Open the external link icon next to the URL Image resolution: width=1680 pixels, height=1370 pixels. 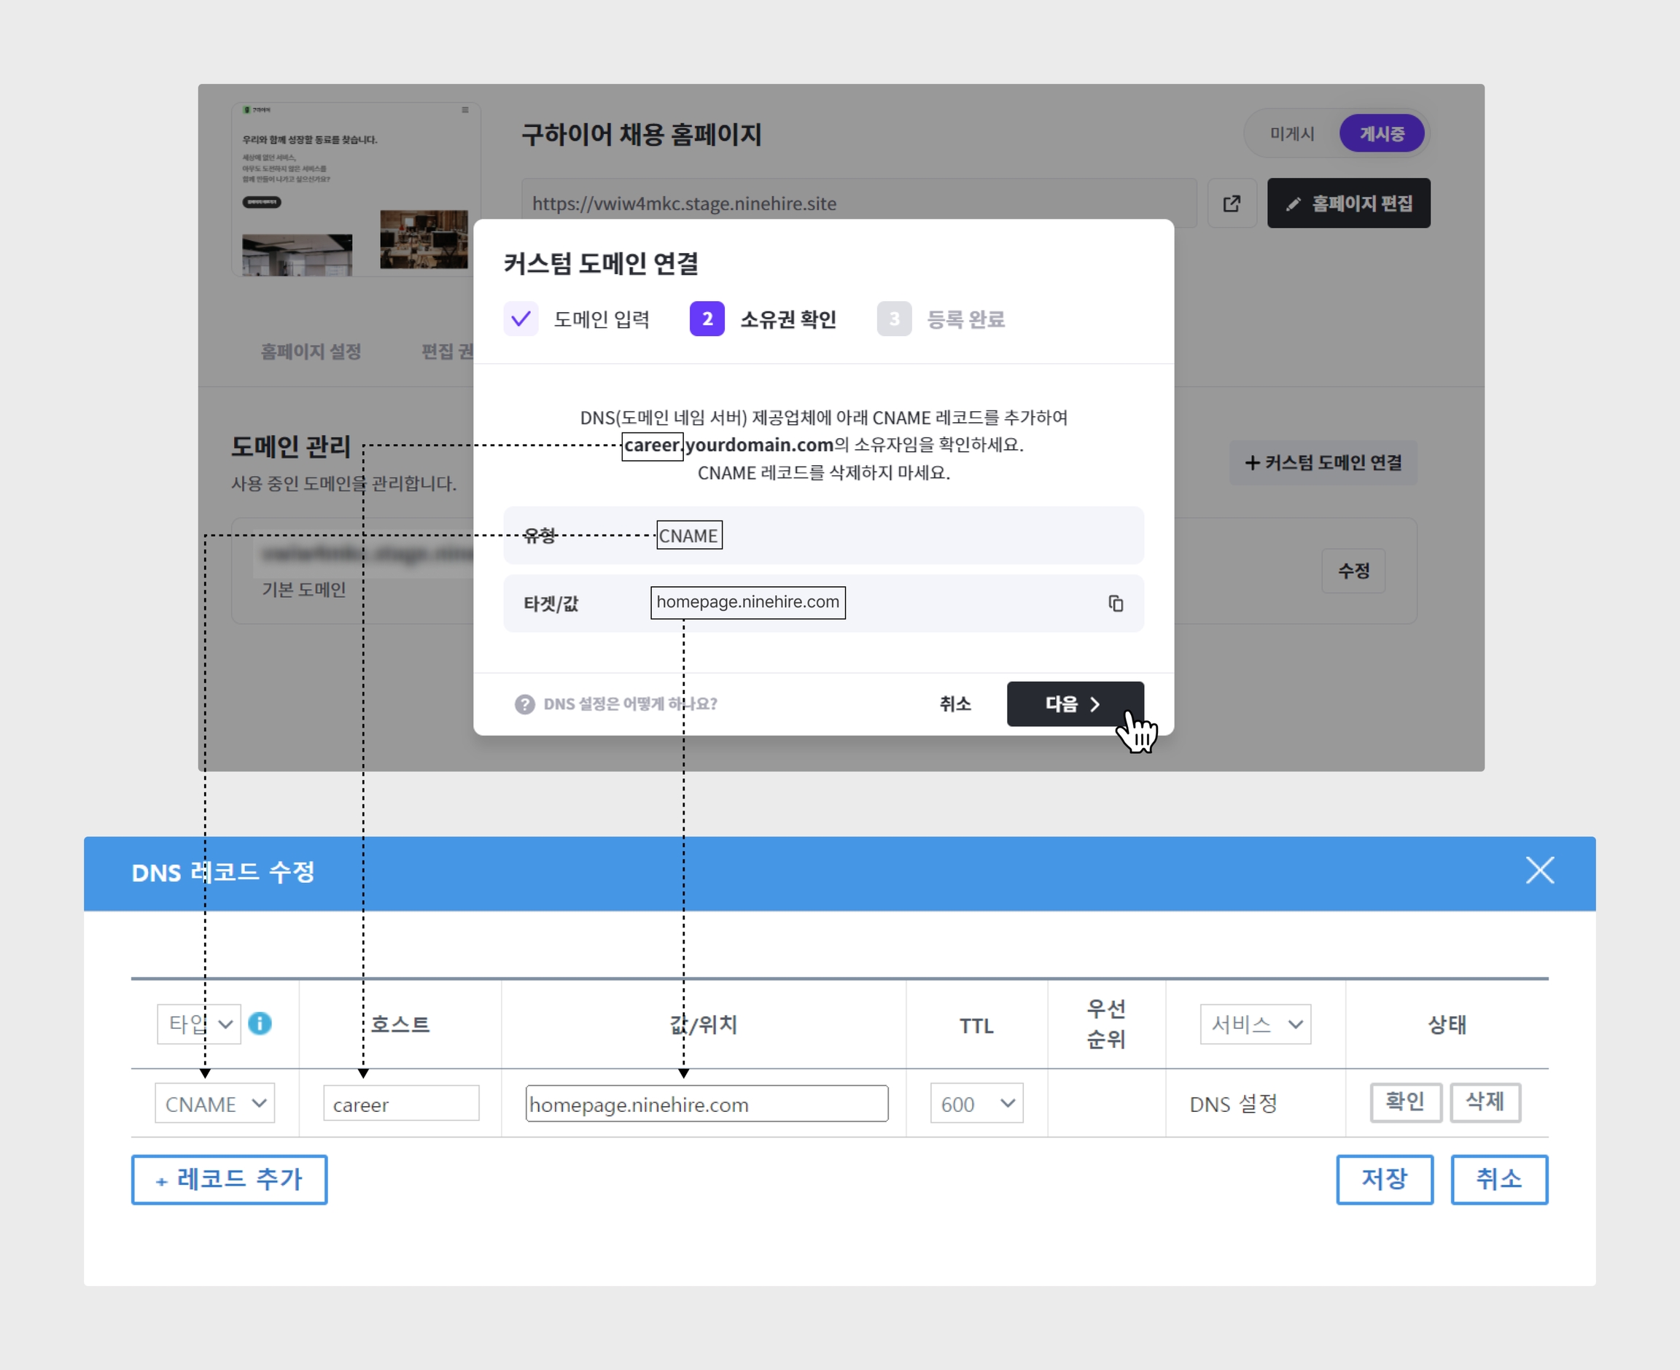(1231, 203)
